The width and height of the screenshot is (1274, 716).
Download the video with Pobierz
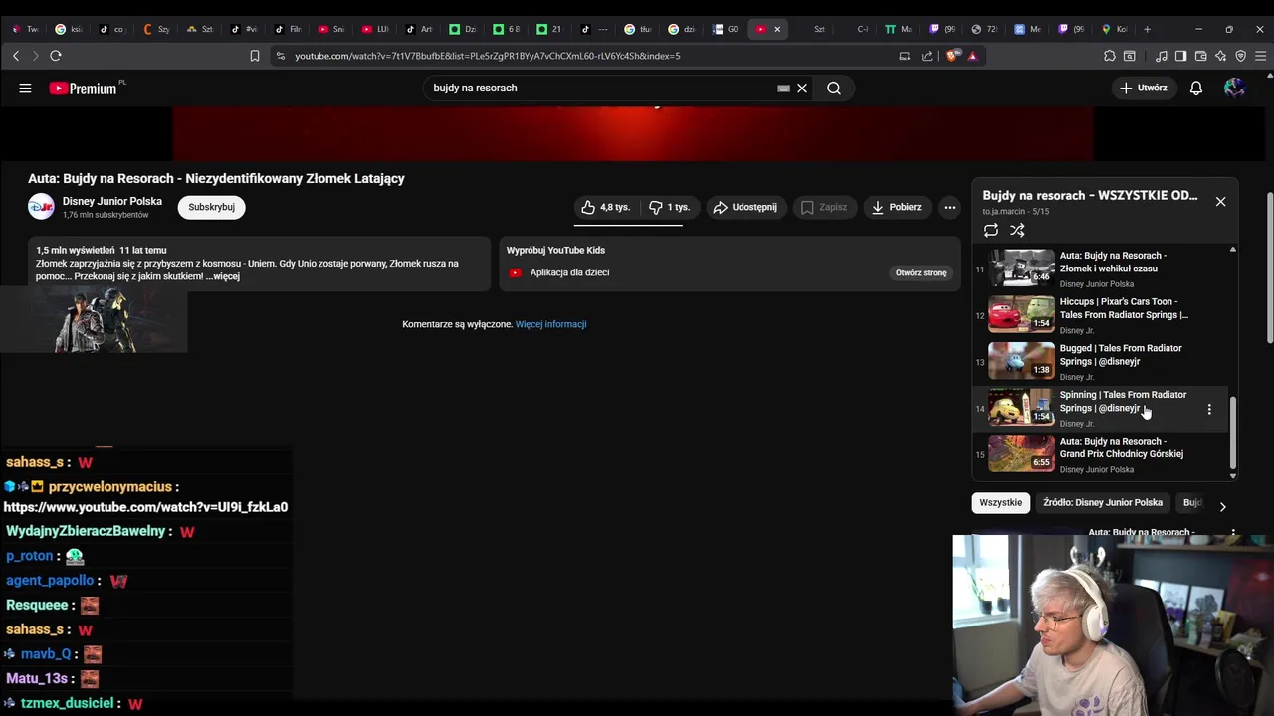(x=897, y=207)
